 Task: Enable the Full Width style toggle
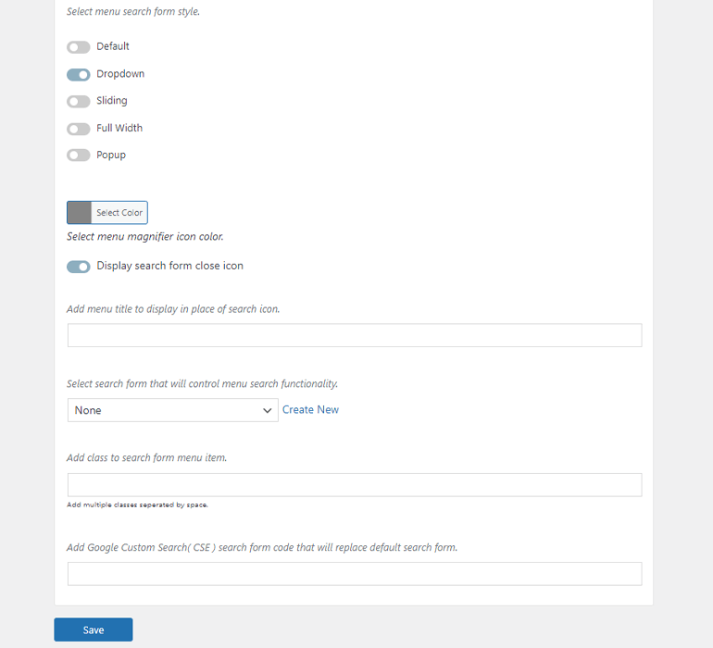tap(79, 129)
